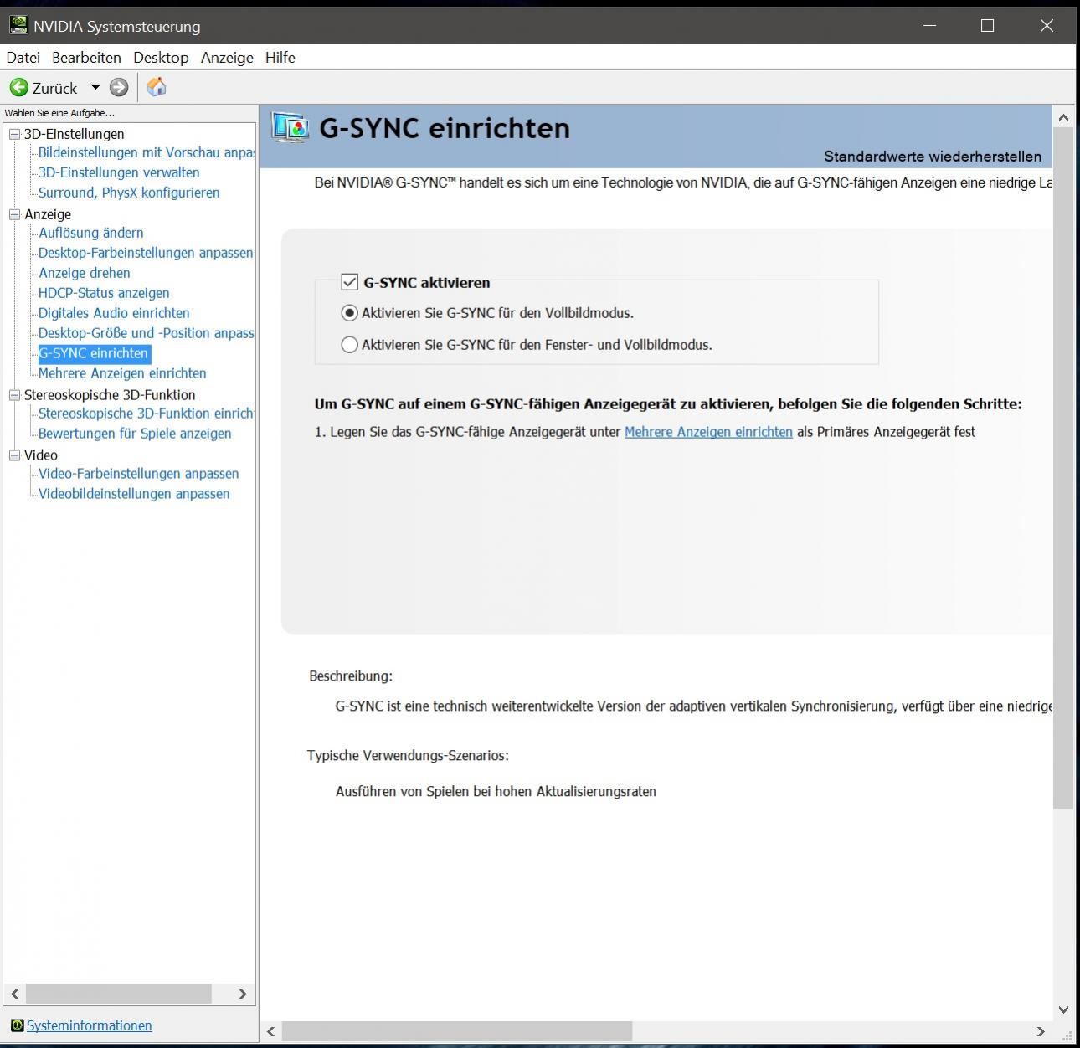Viewport: 1080px width, 1048px height.
Task: Select Auflösung ändern in the task tree
Action: pos(90,233)
